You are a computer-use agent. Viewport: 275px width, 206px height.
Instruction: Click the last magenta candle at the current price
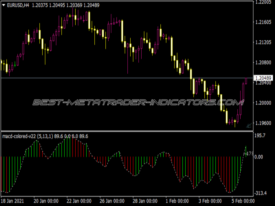246,81
